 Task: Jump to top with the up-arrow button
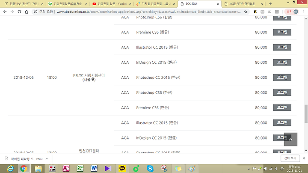[290, 139]
